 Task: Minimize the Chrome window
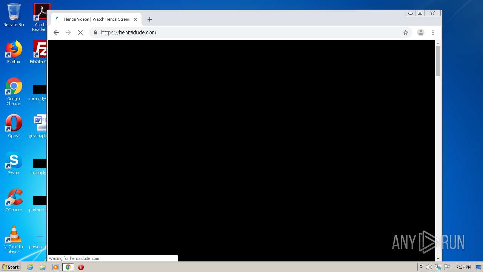click(x=411, y=13)
